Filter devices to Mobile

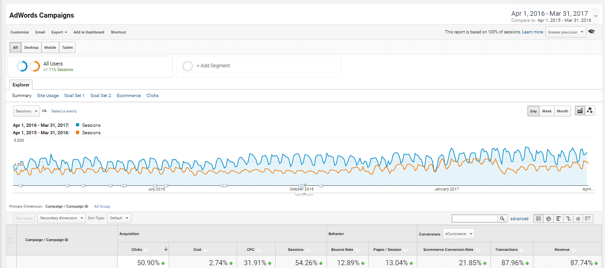point(50,47)
